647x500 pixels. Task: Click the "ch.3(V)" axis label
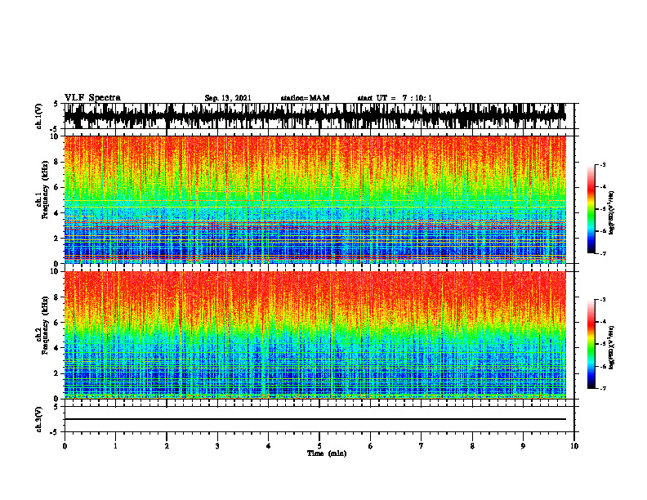(38, 420)
